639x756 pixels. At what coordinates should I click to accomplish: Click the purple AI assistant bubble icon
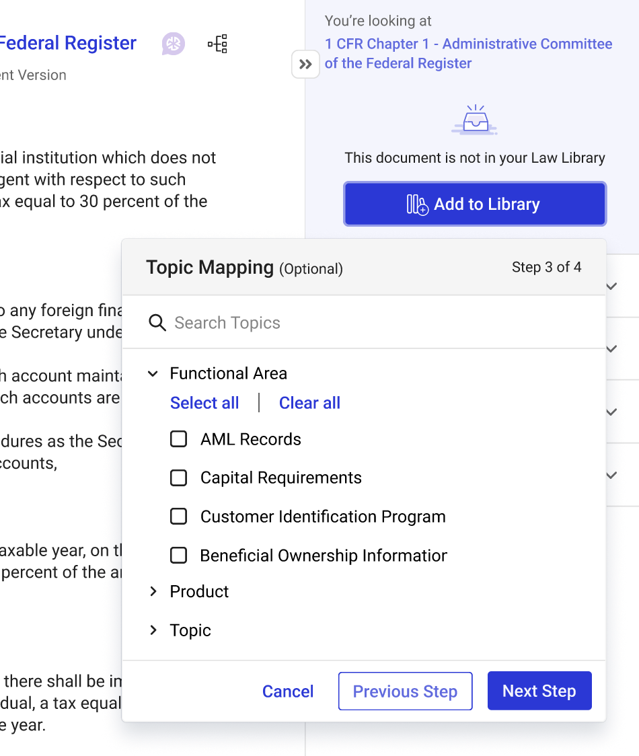coord(174,44)
